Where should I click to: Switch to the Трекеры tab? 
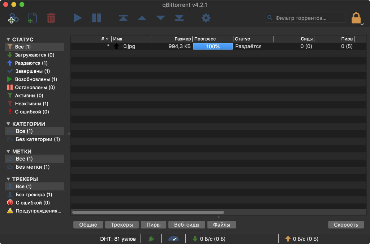(122, 225)
